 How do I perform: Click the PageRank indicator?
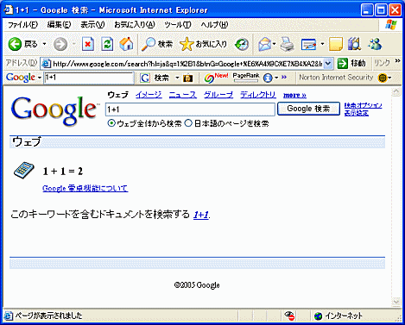click(x=246, y=78)
